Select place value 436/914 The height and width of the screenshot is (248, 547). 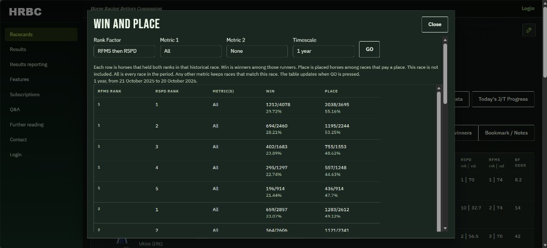[x=334, y=188]
